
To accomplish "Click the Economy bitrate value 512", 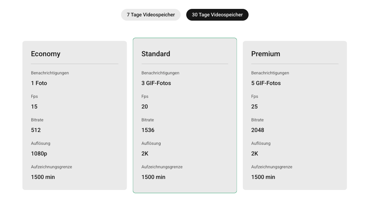I will coord(36,130).
